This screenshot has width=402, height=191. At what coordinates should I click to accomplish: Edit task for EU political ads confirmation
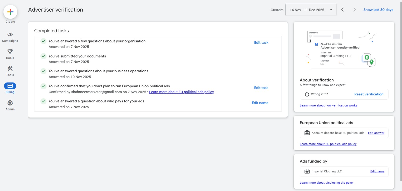(261, 88)
